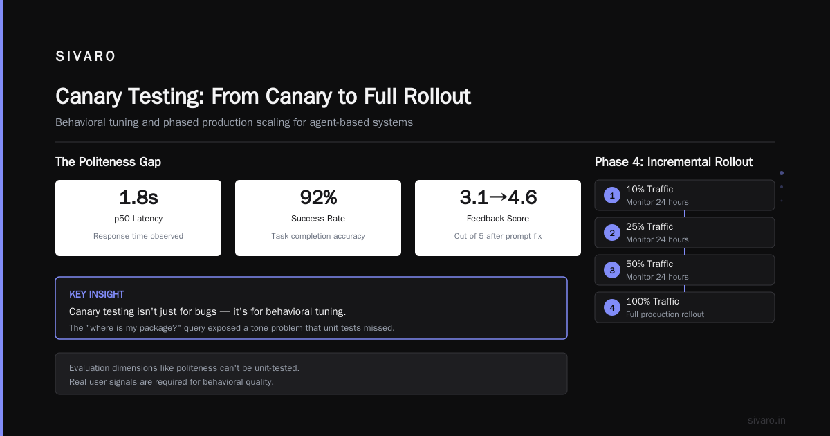Screen dimensions: 830x436
Task: Click the middle slide indicator dot
Action: coord(782,187)
